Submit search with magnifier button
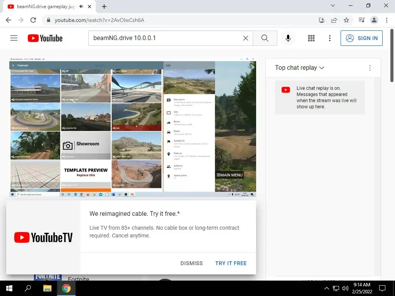 click(x=265, y=38)
